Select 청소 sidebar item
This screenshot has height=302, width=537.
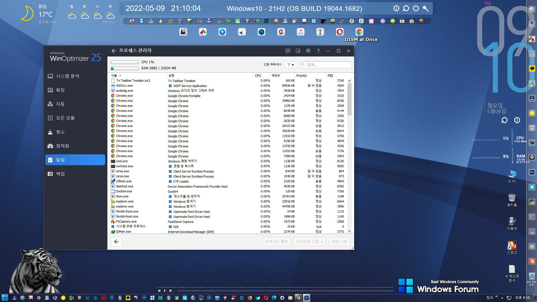[75, 132]
